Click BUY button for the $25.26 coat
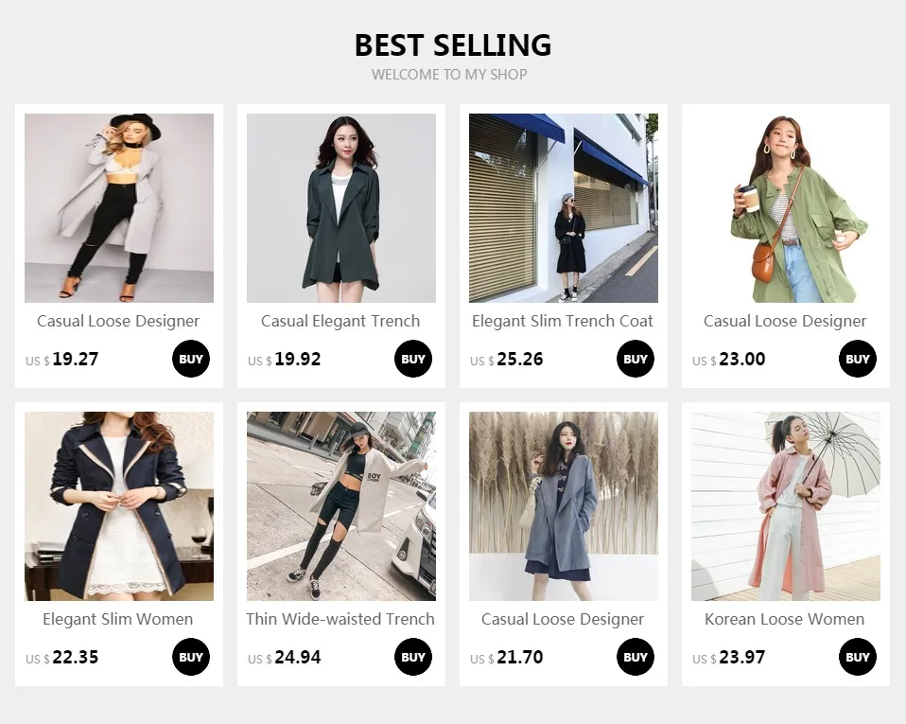Image resolution: width=906 pixels, height=724 pixels. 636,359
